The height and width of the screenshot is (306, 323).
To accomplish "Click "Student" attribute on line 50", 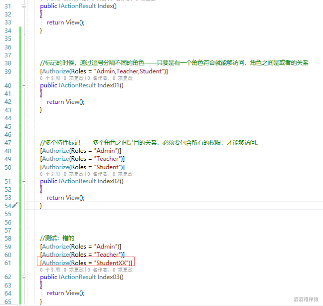I will [82, 167].
